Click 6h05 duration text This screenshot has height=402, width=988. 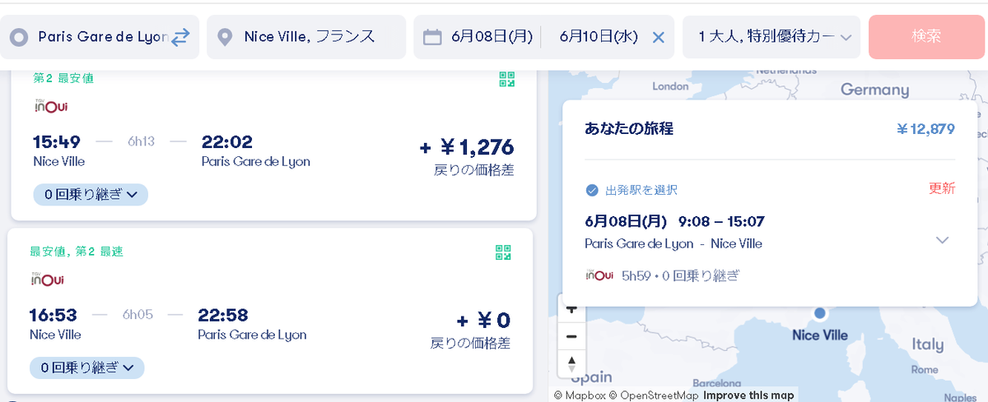[137, 315]
